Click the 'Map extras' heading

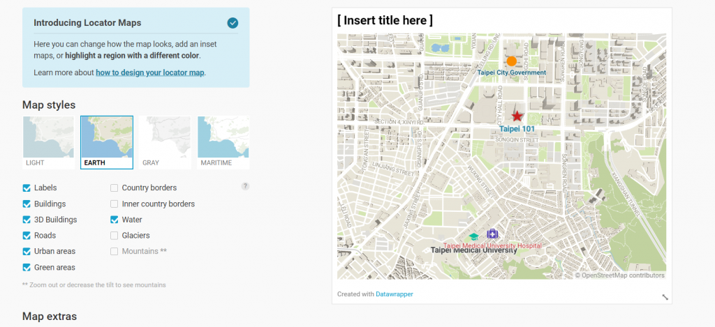click(x=50, y=316)
